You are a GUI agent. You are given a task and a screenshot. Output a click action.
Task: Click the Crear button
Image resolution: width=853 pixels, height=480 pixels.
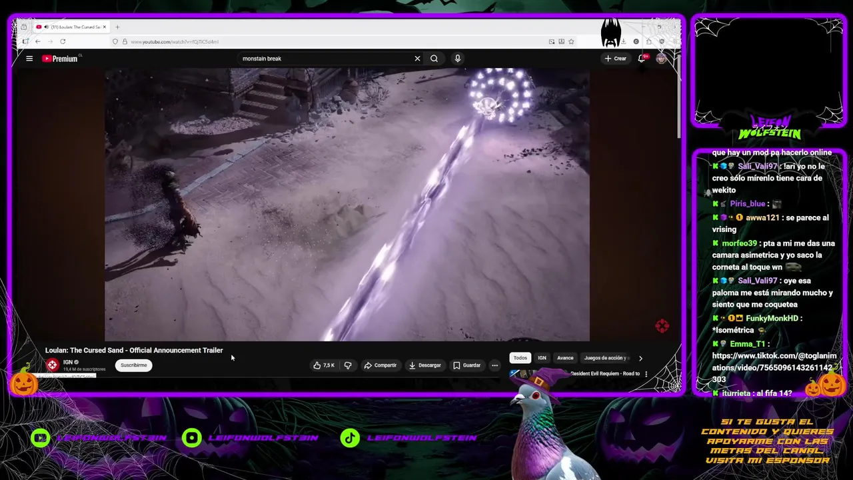click(615, 59)
